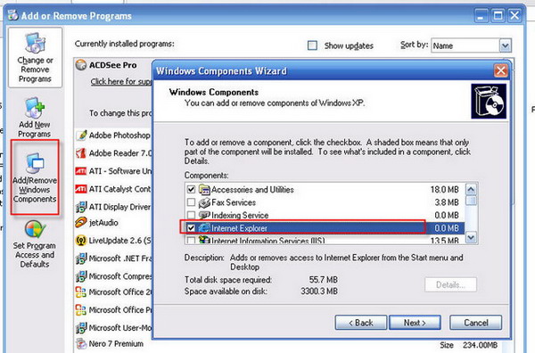Click '18.0 MB' size value
535x353 pixels.
(x=444, y=189)
